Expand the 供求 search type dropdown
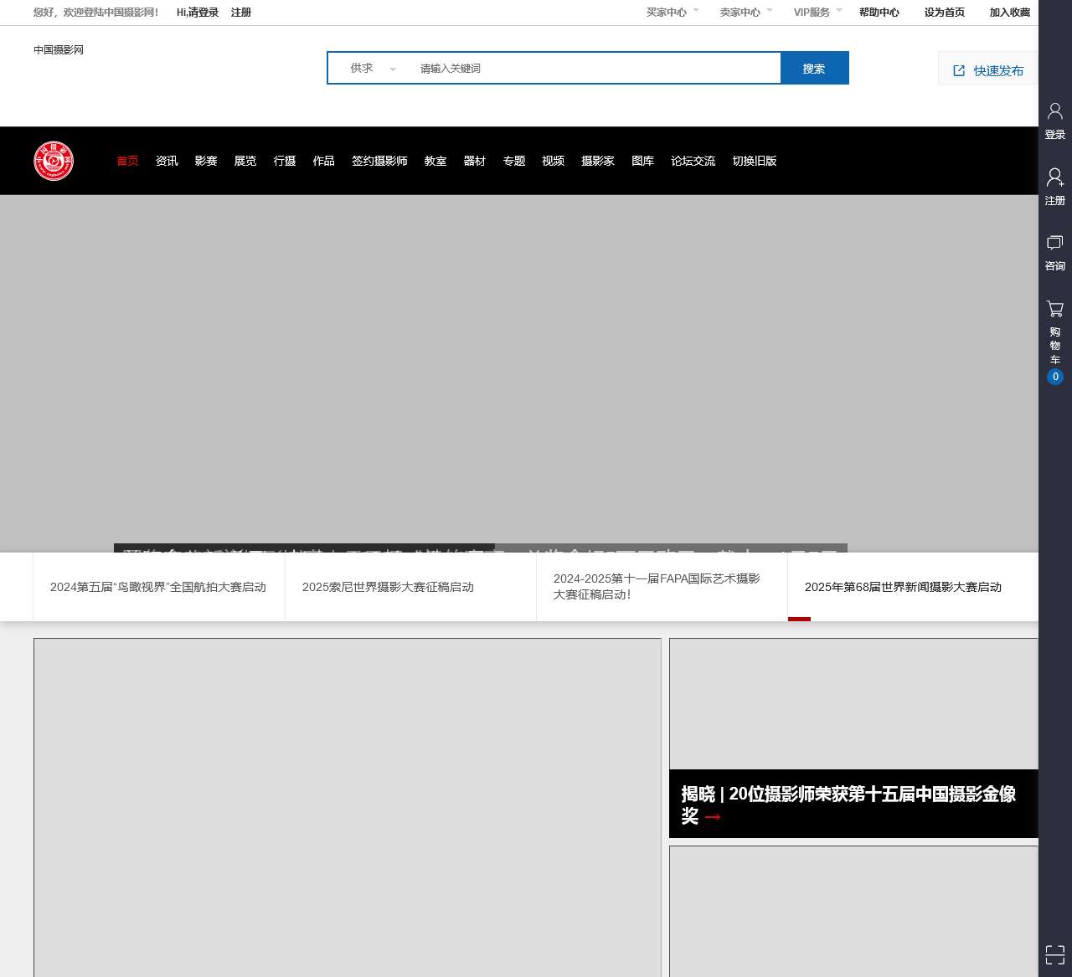Screen dimensions: 1072x977 373,69
